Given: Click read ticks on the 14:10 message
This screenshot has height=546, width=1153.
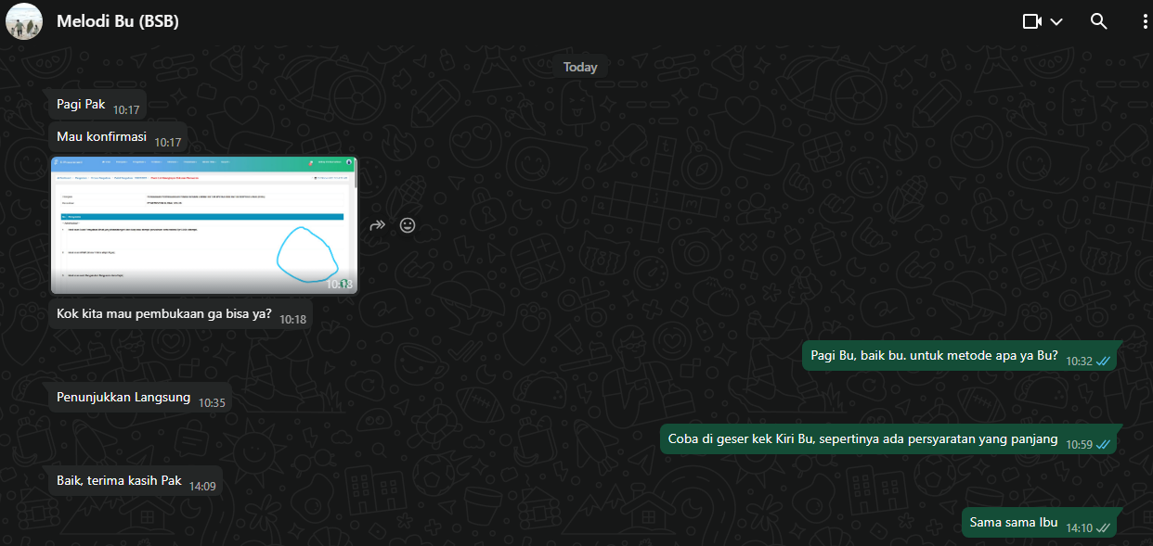Looking at the screenshot, I should click(x=1103, y=527).
